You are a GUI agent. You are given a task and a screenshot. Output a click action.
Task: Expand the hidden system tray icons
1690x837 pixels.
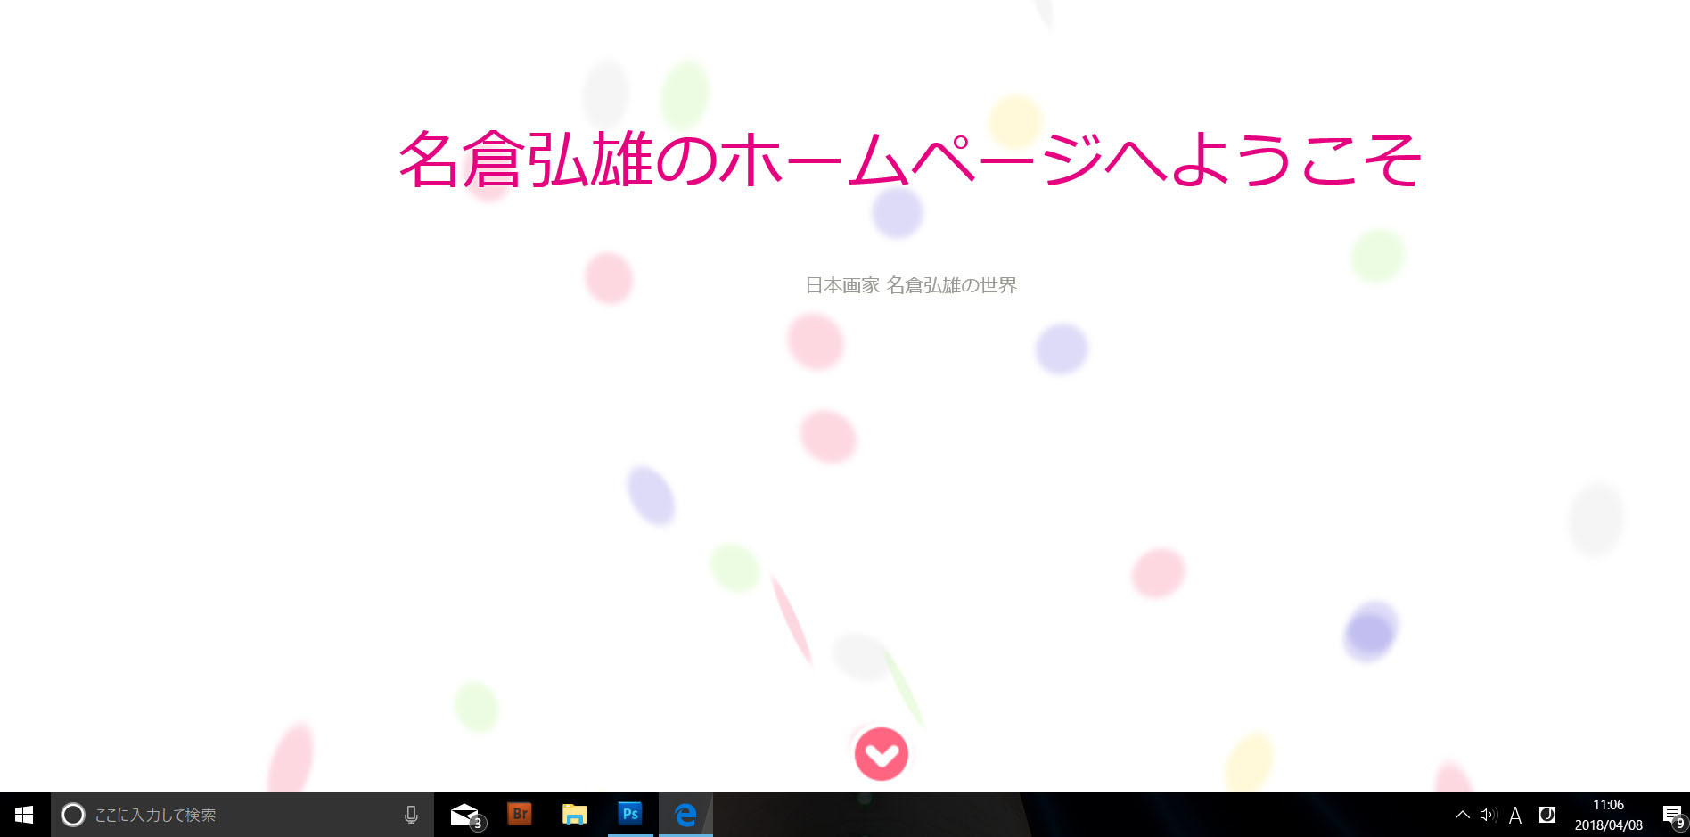pos(1462,815)
